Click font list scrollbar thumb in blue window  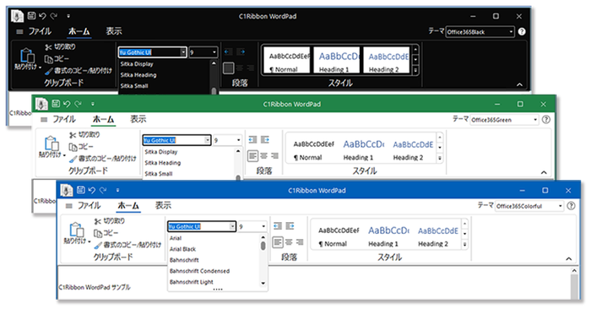pyautogui.click(x=263, y=246)
